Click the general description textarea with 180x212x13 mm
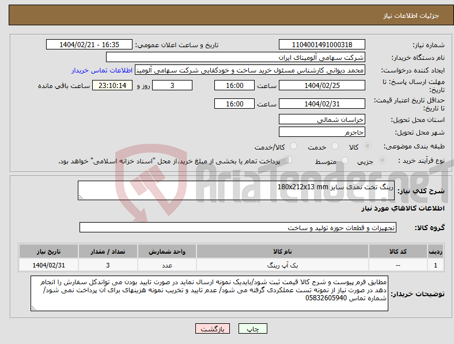 tap(236, 190)
